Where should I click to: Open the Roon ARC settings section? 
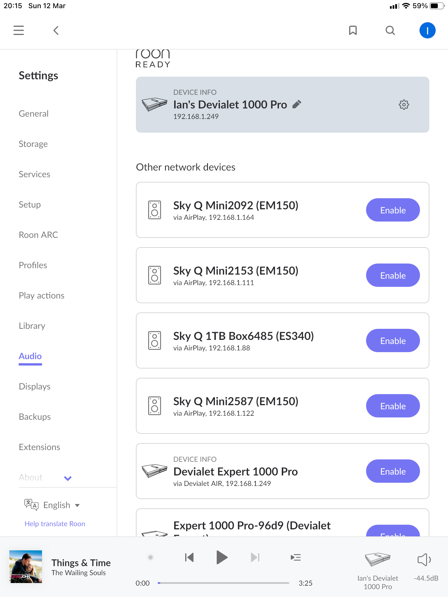point(38,235)
